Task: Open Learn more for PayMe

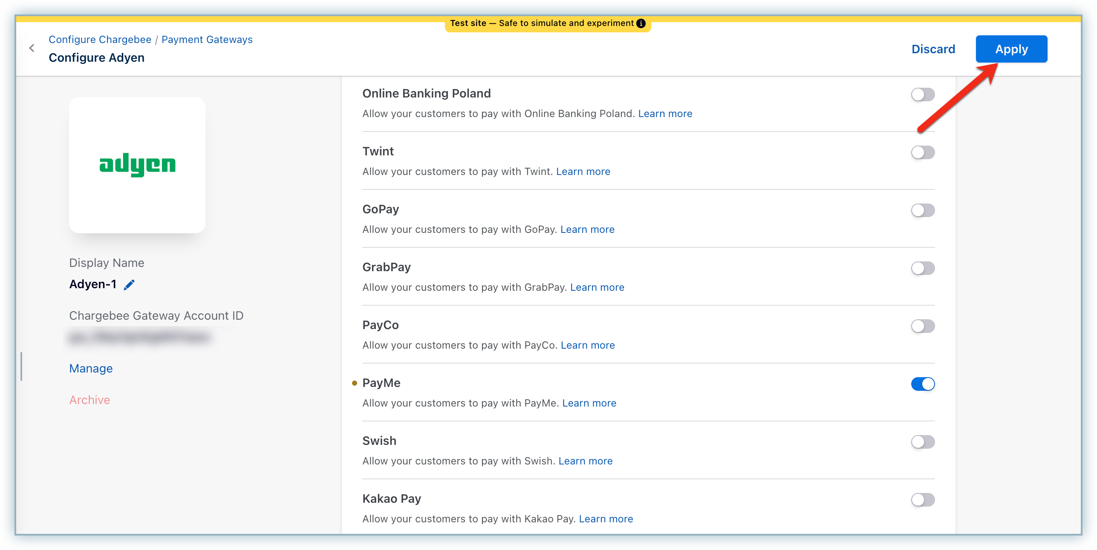Action: point(589,403)
